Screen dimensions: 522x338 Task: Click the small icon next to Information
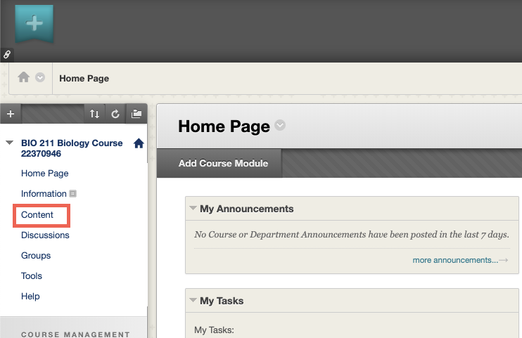tap(72, 194)
